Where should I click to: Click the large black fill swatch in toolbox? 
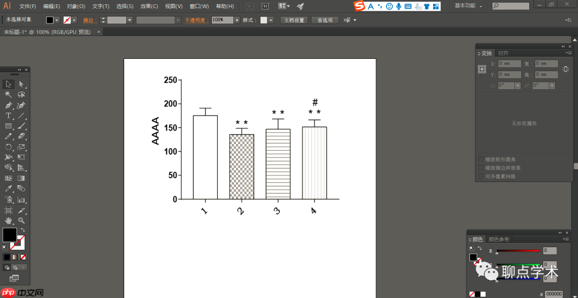[x=10, y=234]
